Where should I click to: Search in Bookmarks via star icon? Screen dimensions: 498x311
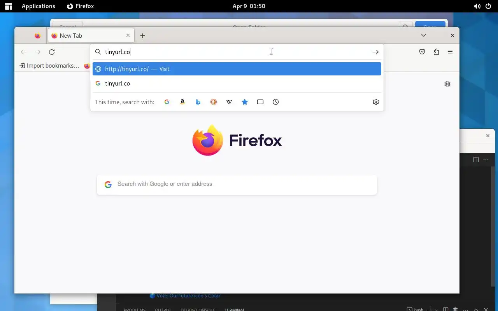[x=245, y=102]
